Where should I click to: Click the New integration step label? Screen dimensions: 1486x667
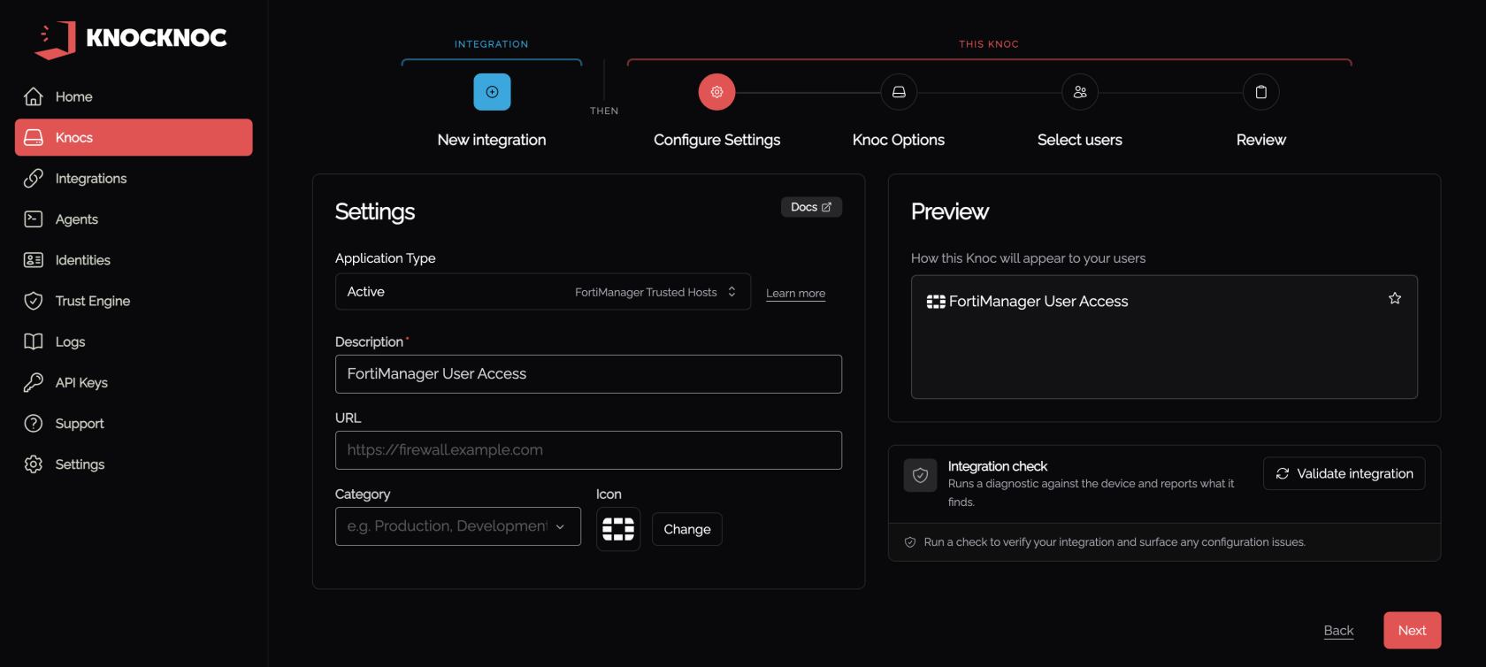pyautogui.click(x=492, y=140)
